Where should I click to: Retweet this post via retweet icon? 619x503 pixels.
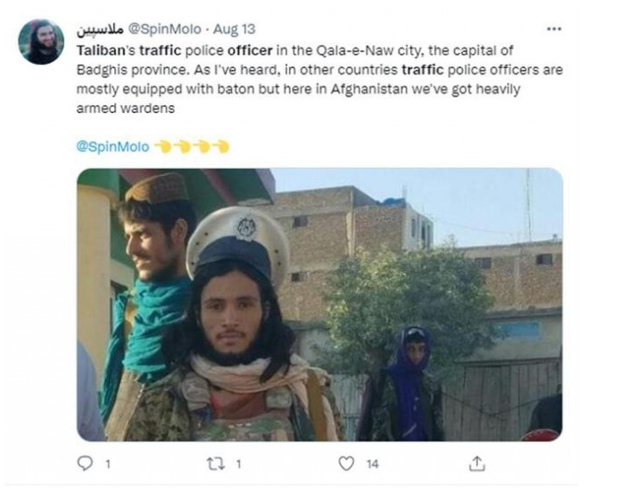point(215,464)
